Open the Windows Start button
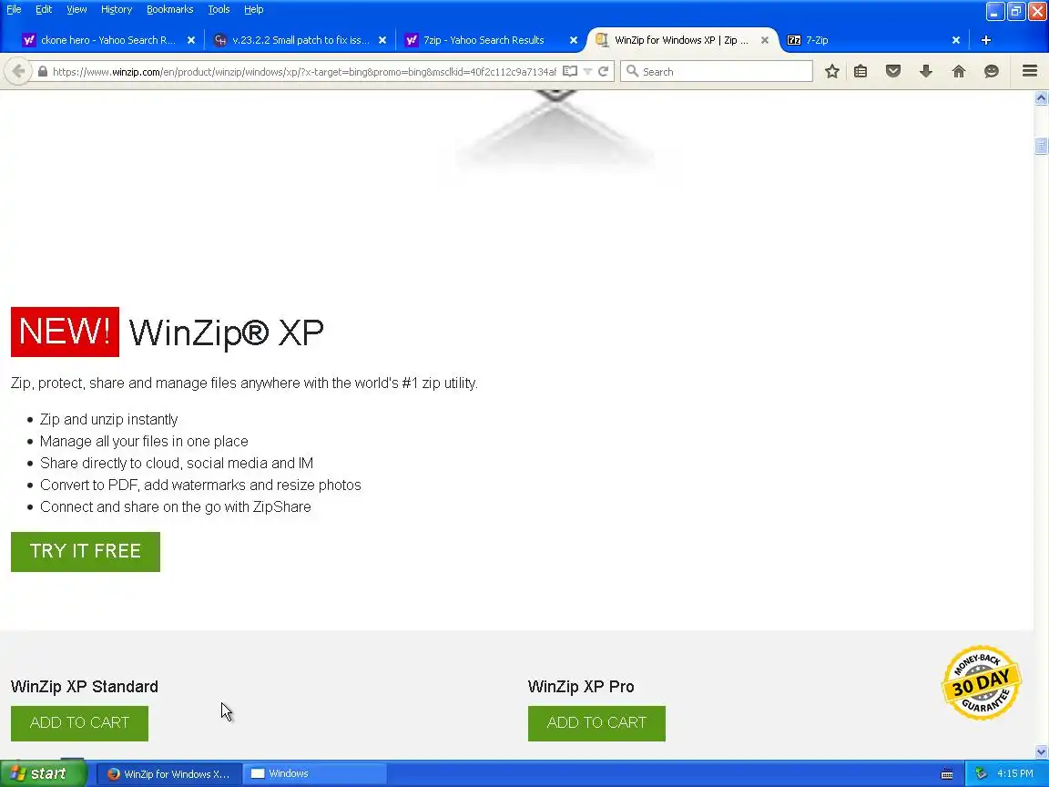 43,773
